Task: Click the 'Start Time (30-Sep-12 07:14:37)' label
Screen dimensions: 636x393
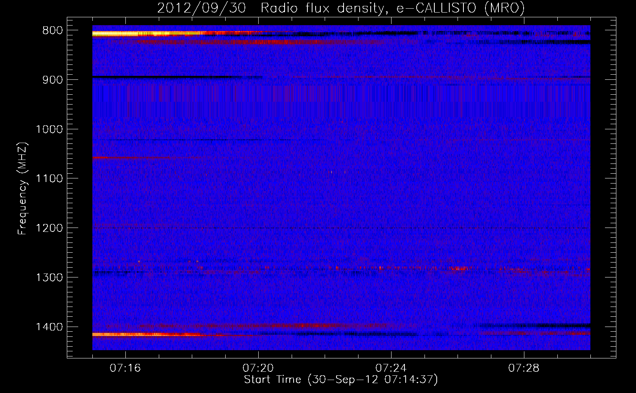Action: click(341, 380)
